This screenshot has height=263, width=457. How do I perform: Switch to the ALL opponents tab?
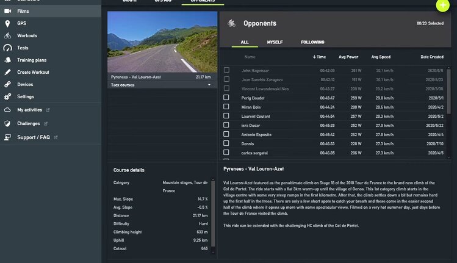click(245, 42)
